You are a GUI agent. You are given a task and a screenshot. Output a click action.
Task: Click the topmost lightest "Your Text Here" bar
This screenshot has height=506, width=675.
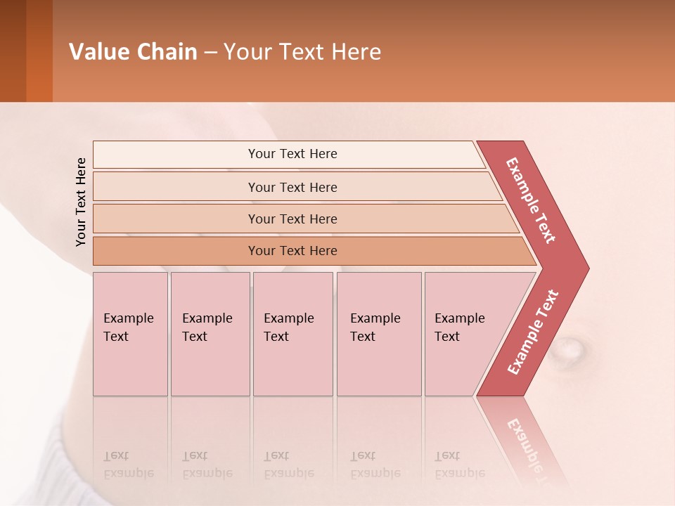coord(292,154)
